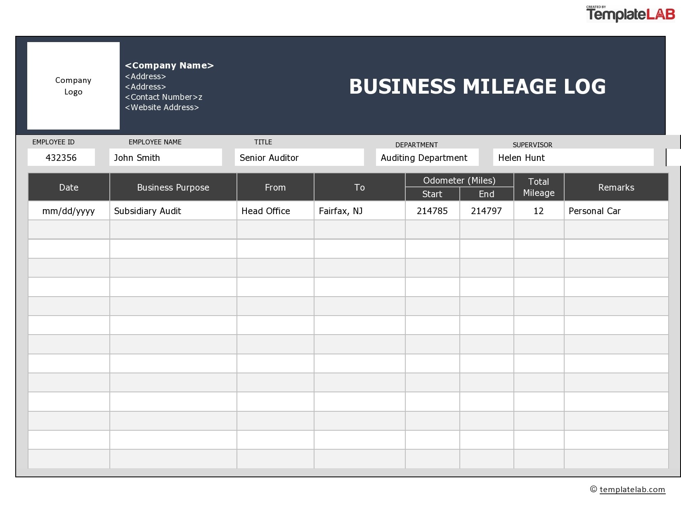Click the Total Mileage column header
The width and height of the screenshot is (681, 526).
539,187
